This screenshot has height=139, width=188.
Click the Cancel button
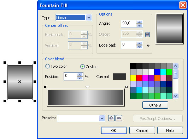[x=142, y=131]
